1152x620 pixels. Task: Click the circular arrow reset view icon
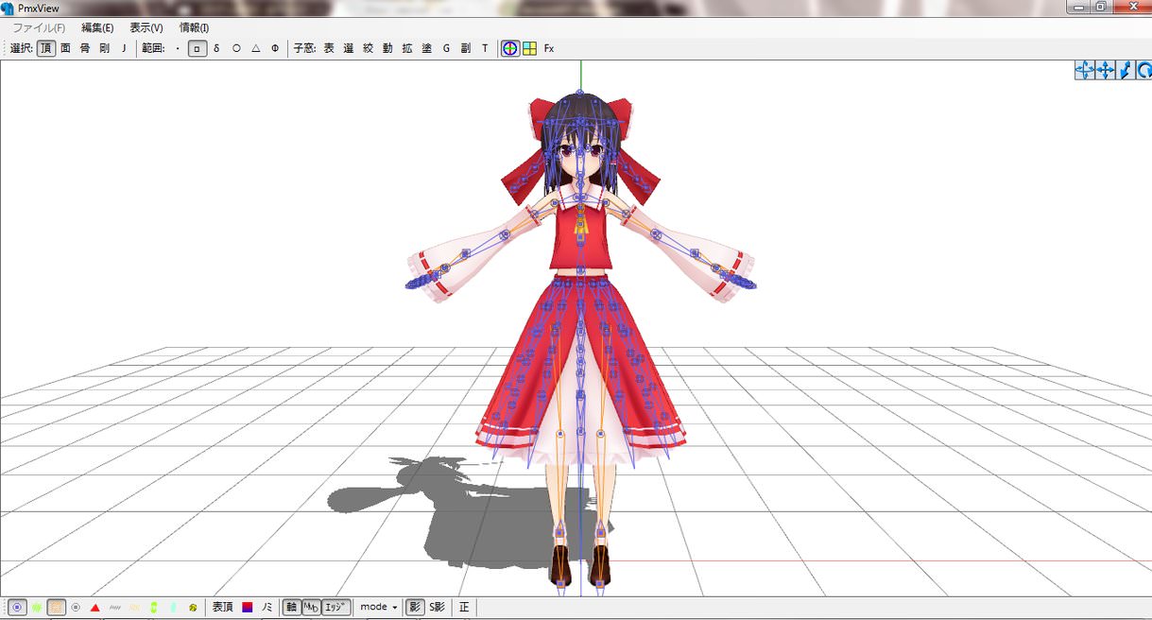click(1143, 70)
